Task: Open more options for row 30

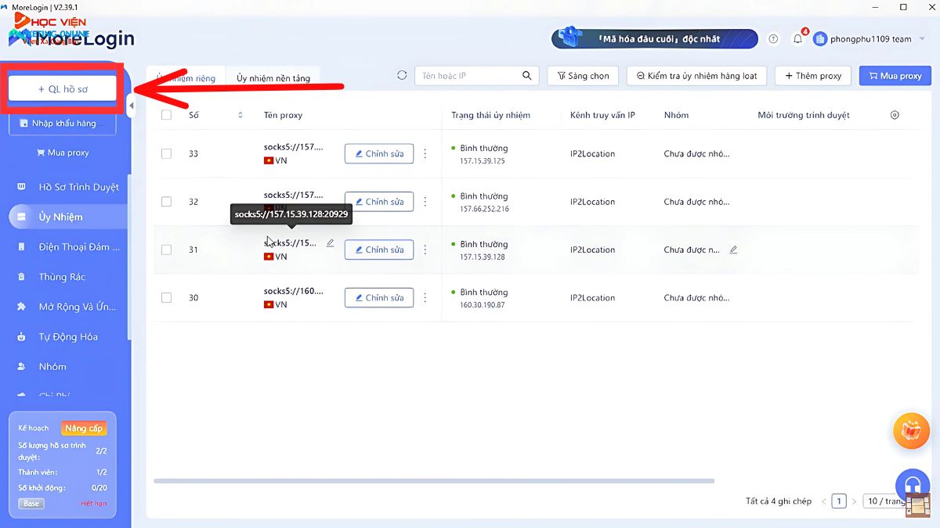Action: 425,297
